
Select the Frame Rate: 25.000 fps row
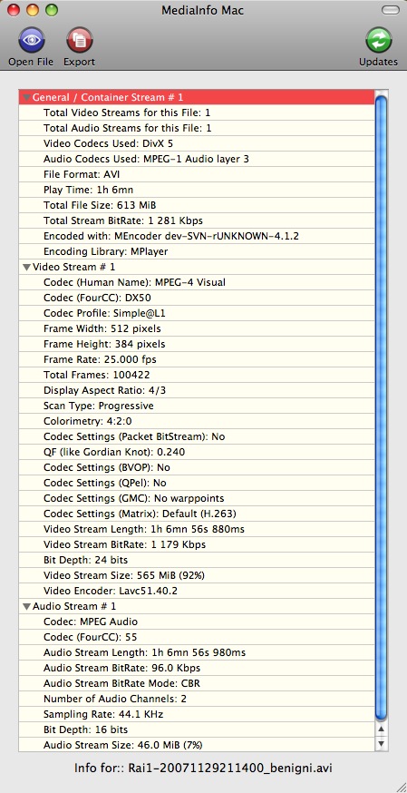pos(197,359)
